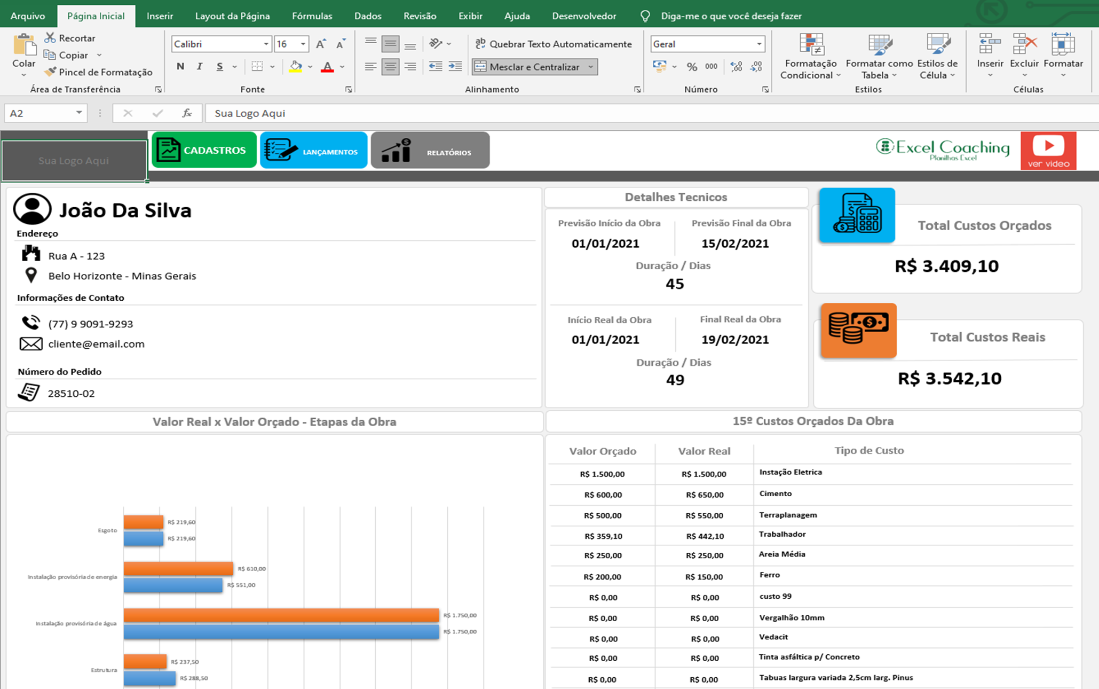Toggle bold formatting N
1099x689 pixels.
[180, 67]
